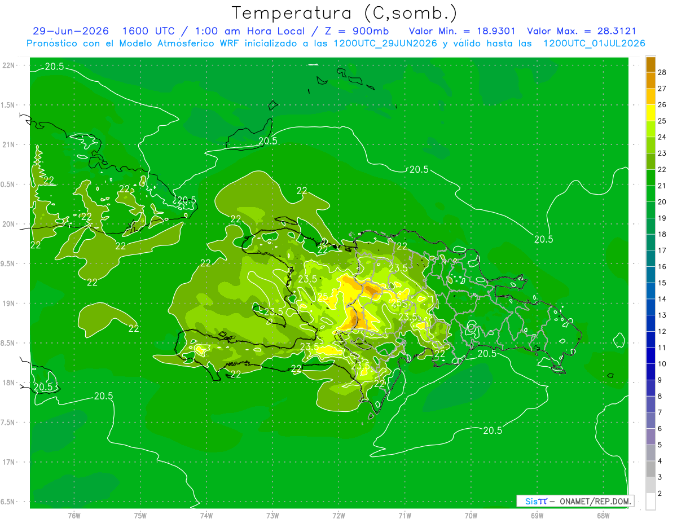
Task: Select legend swatch between 20 and 21
Action: [x=650, y=194]
